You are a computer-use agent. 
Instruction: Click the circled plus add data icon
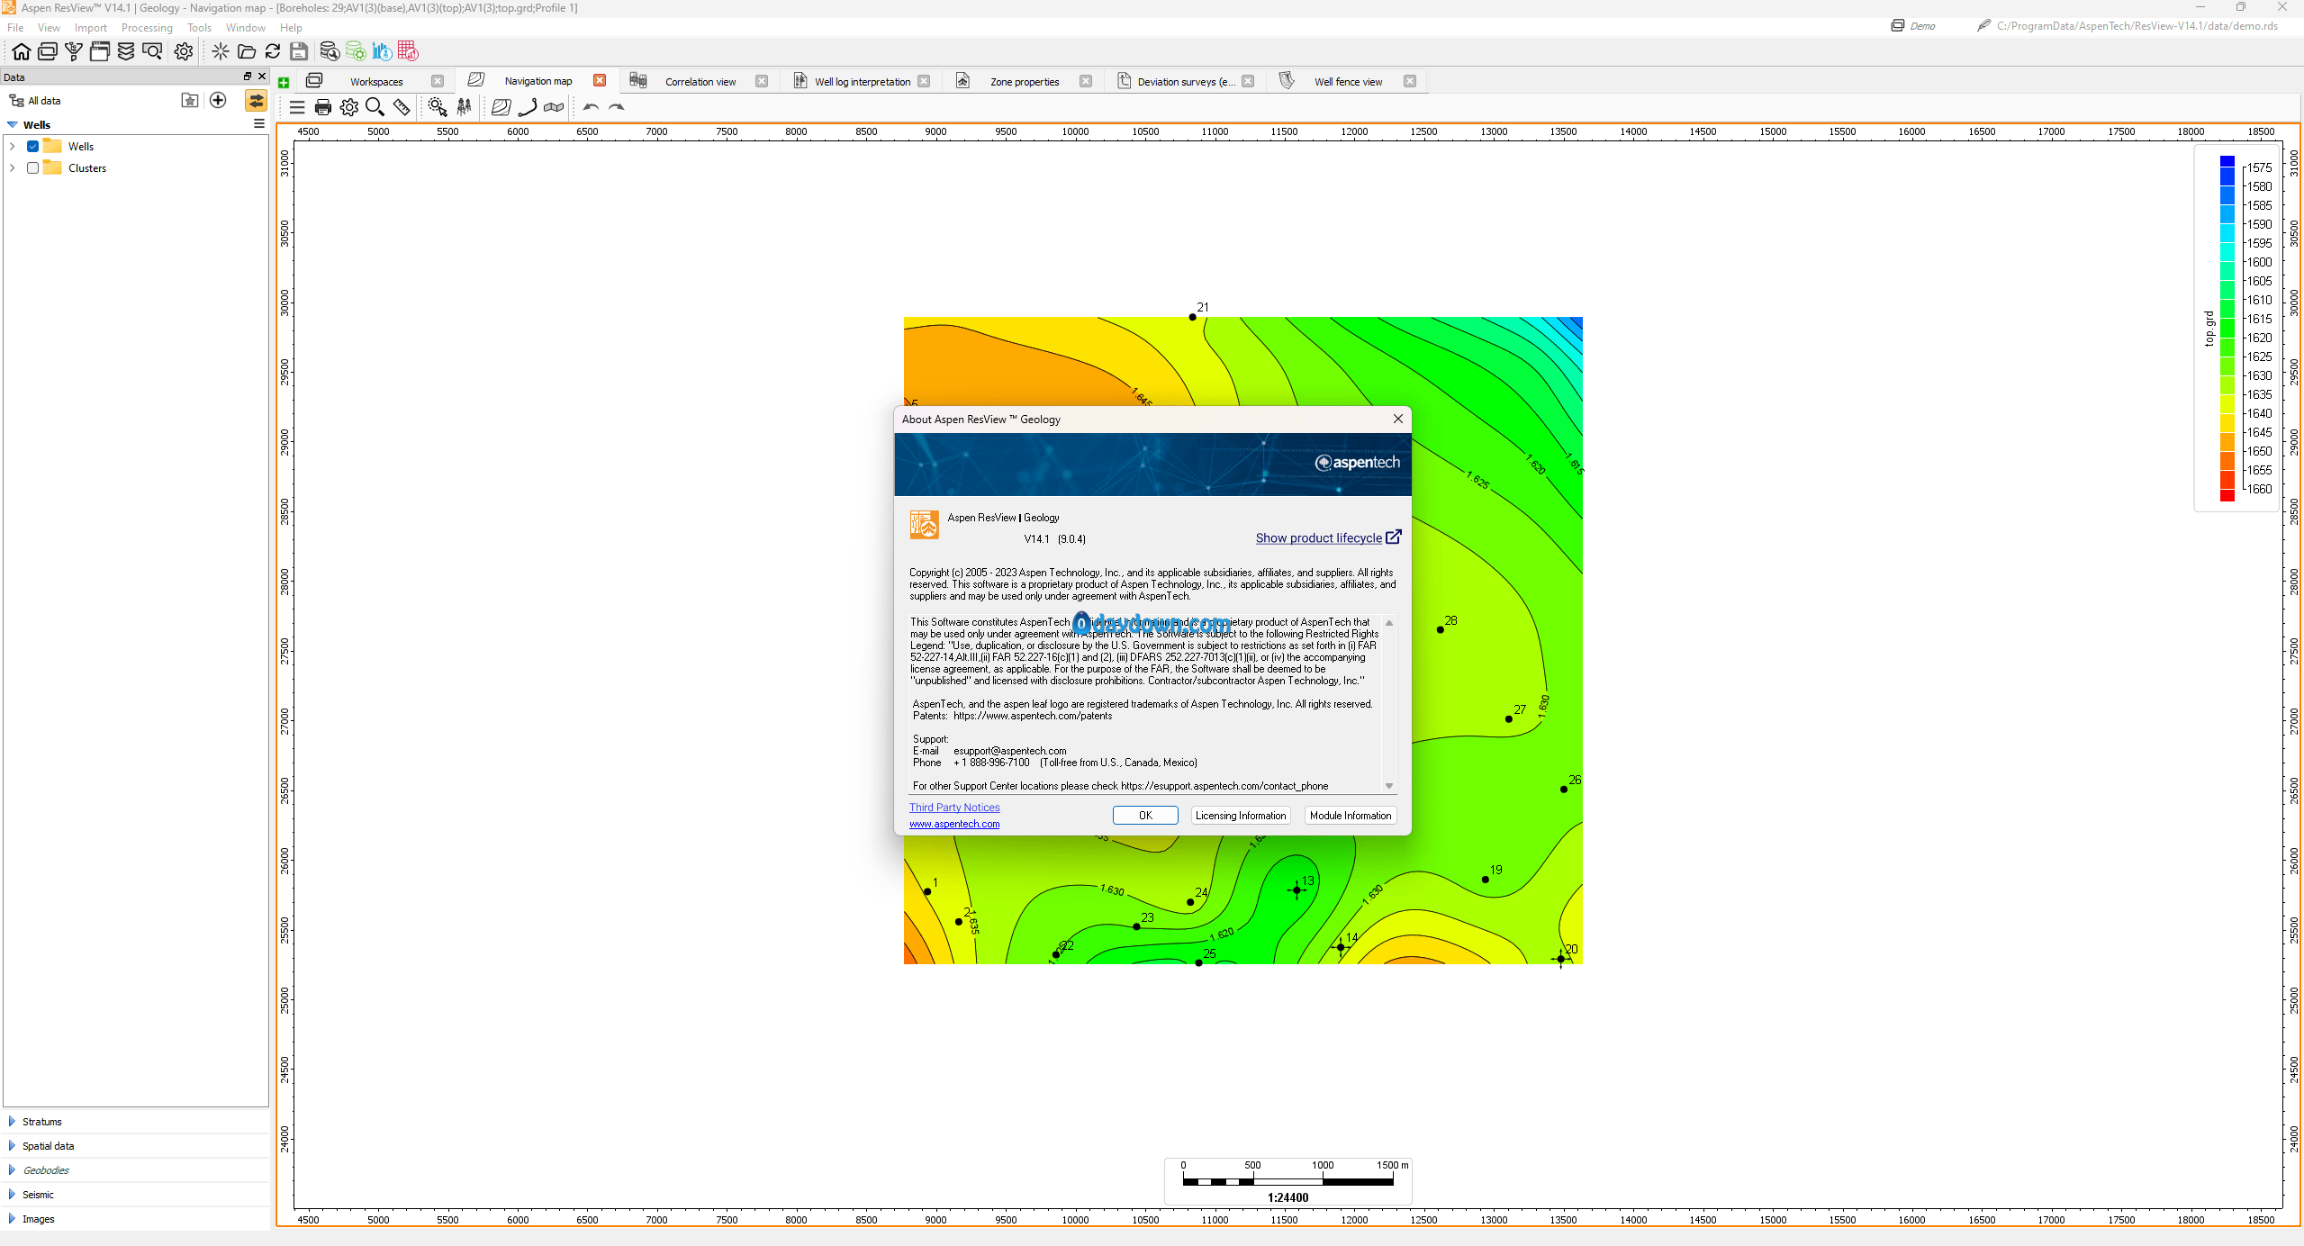[x=218, y=100]
